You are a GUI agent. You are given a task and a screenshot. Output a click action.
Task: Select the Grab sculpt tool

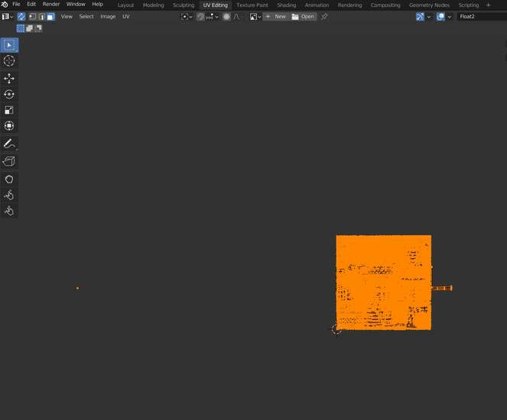coord(9,179)
